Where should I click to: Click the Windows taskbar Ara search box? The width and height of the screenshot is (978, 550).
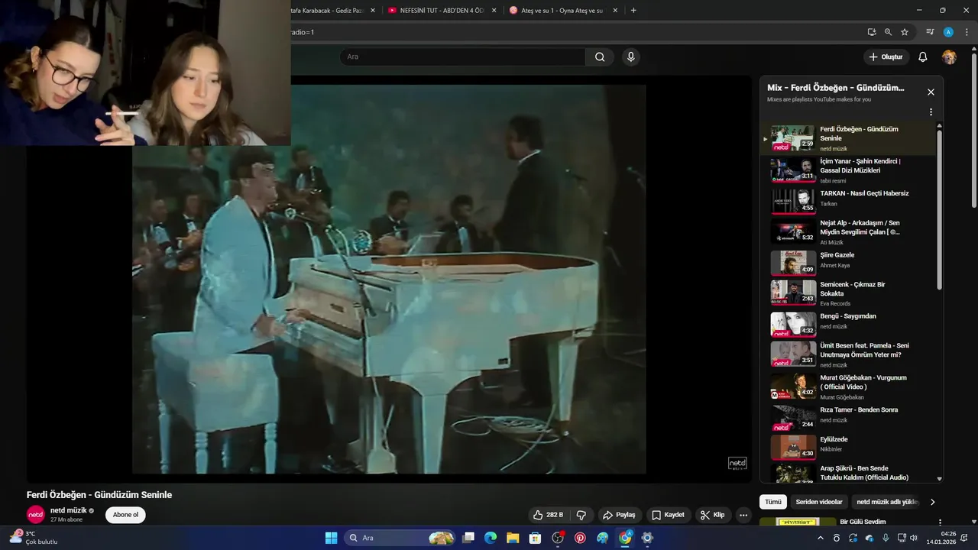coord(401,538)
